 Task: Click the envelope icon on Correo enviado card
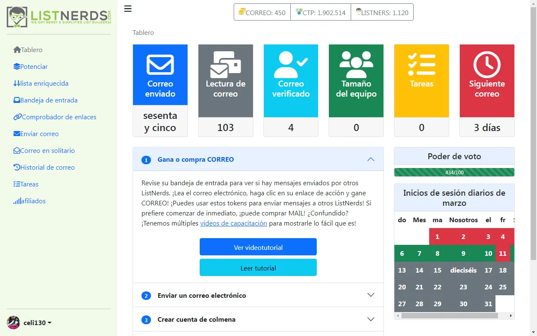(x=160, y=65)
